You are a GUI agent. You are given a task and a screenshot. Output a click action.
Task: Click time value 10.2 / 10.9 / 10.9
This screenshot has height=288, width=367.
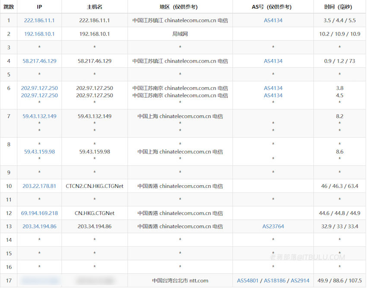coord(340,34)
